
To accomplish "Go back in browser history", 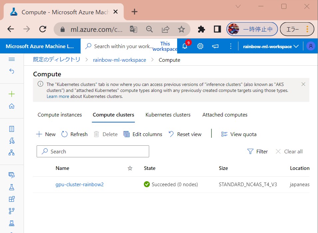I will (11, 29).
